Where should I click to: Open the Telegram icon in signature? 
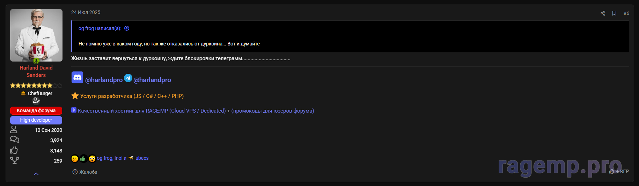pos(128,78)
